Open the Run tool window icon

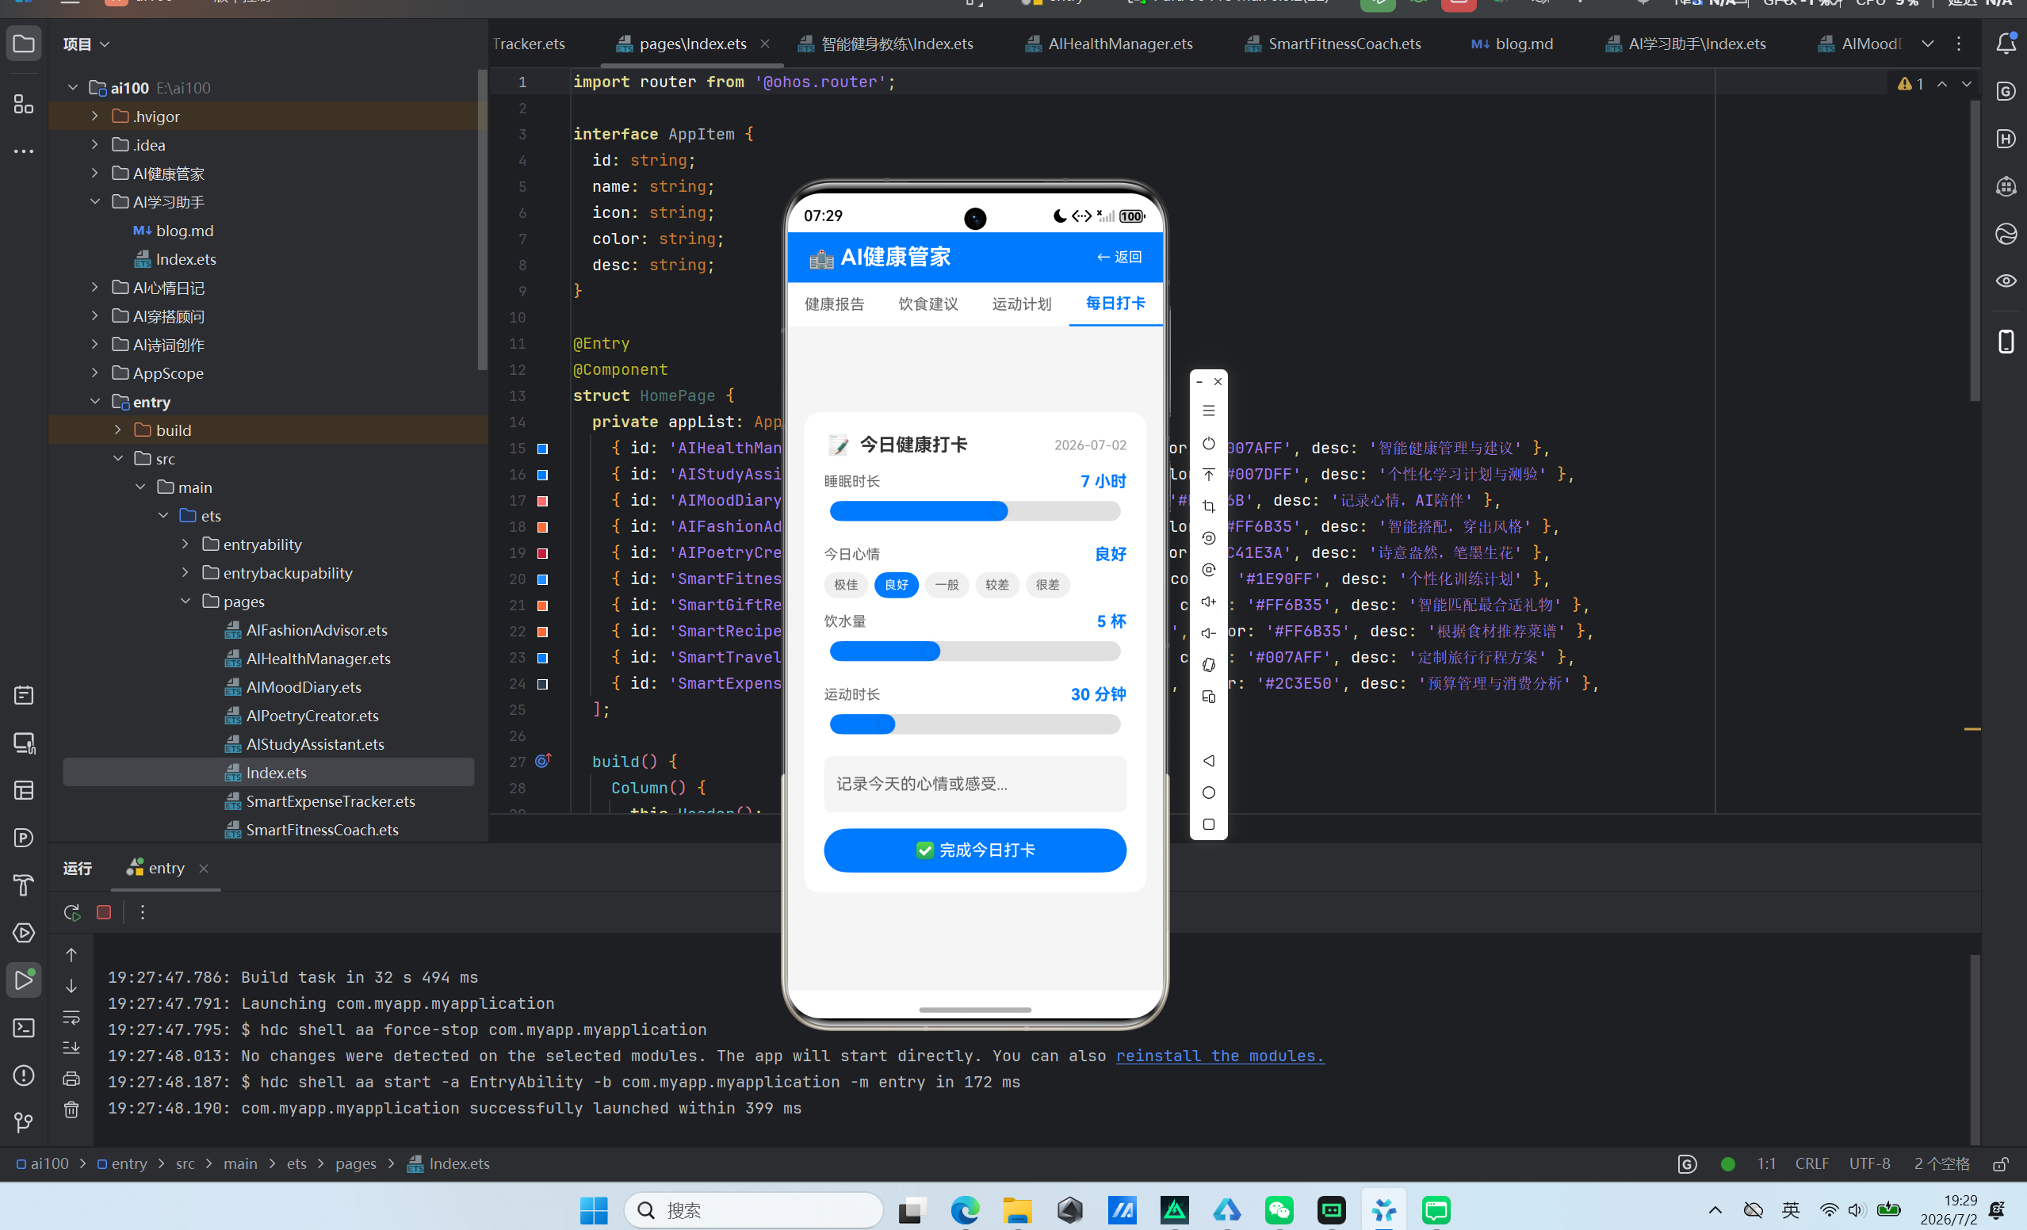tap(24, 980)
